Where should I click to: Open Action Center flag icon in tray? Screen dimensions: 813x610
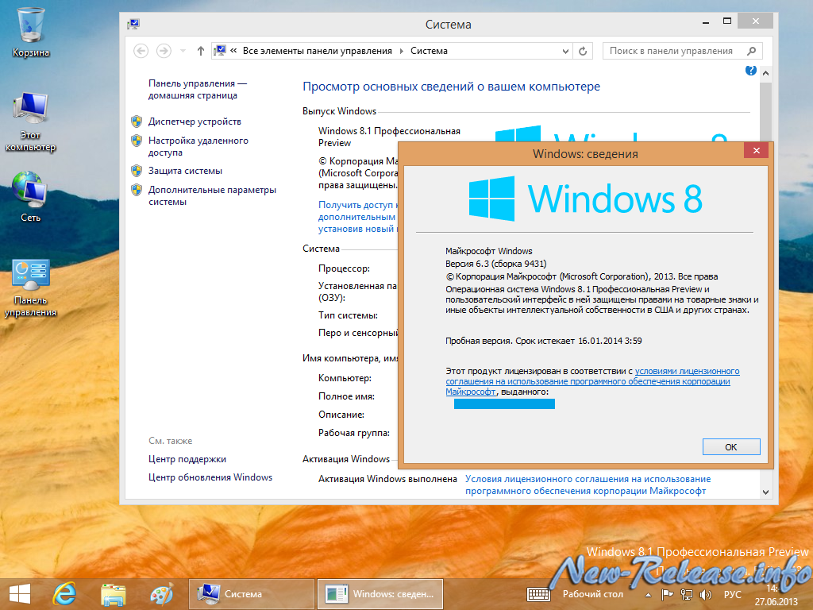(x=667, y=594)
